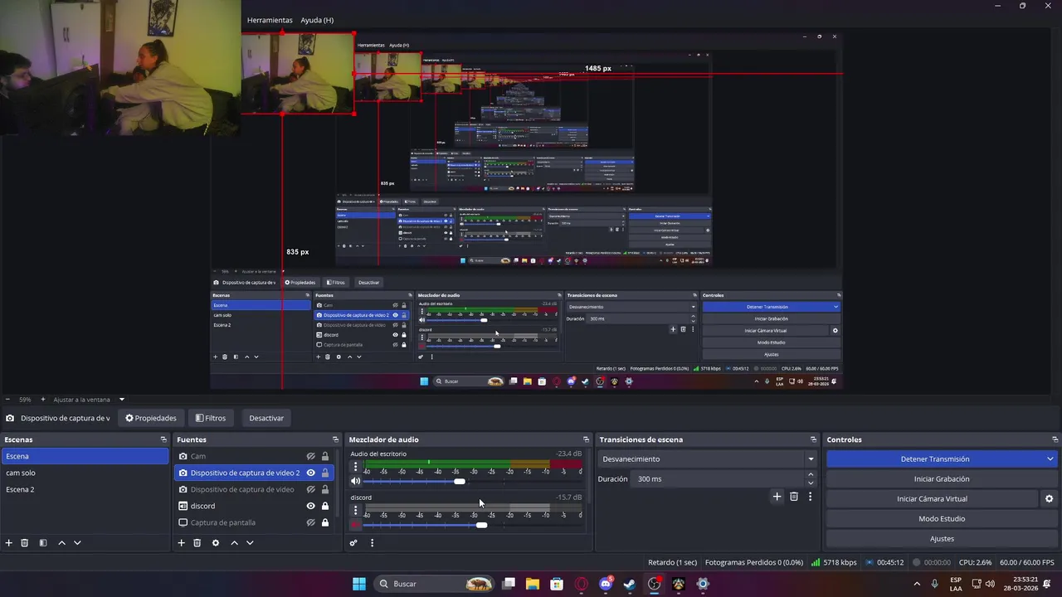Toggle lock on Cam source
This screenshot has width=1062, height=597.
pos(325,456)
